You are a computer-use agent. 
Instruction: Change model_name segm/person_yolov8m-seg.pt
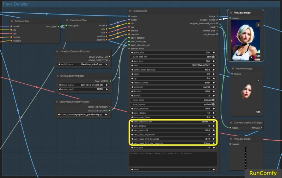pyautogui.click(x=82, y=114)
